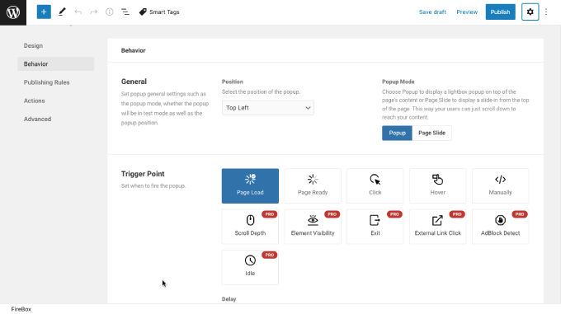Open the document details info icon
This screenshot has width=561, height=314.
click(110, 12)
